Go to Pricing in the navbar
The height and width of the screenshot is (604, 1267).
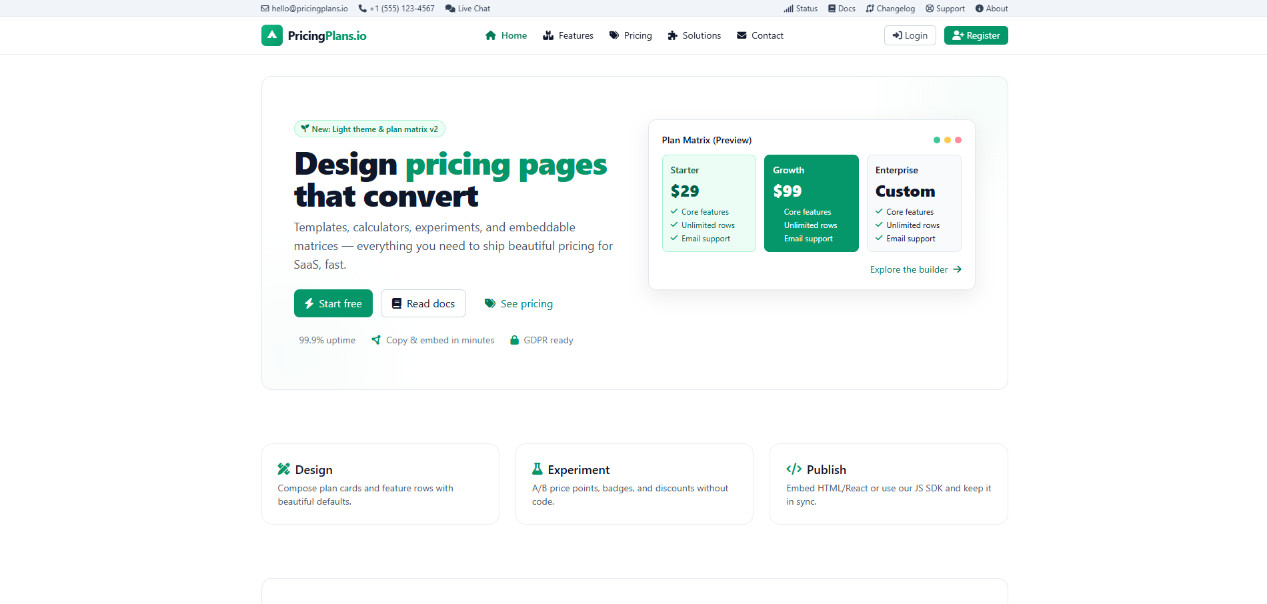click(631, 35)
